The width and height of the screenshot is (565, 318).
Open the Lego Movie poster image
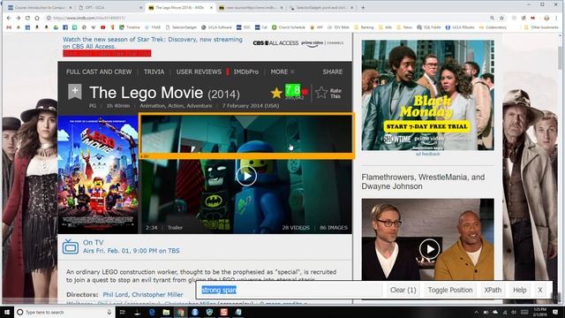[98, 175]
